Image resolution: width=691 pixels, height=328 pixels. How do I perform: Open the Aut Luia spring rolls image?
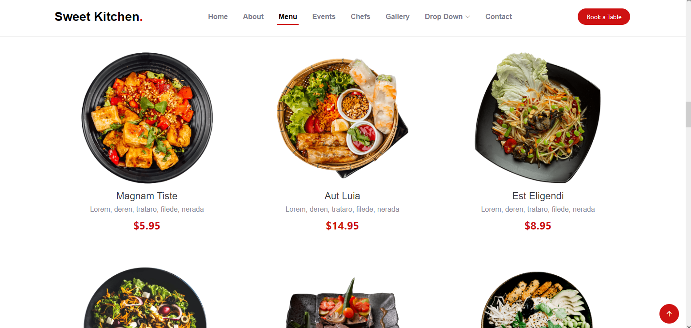(342, 118)
